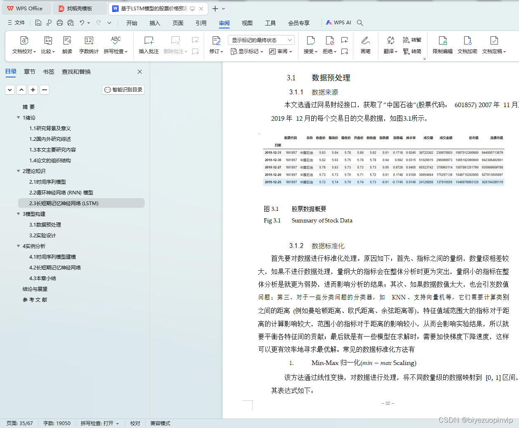Open 字数统计 word count
The width and height of the screenshot is (519, 428).
click(89, 45)
